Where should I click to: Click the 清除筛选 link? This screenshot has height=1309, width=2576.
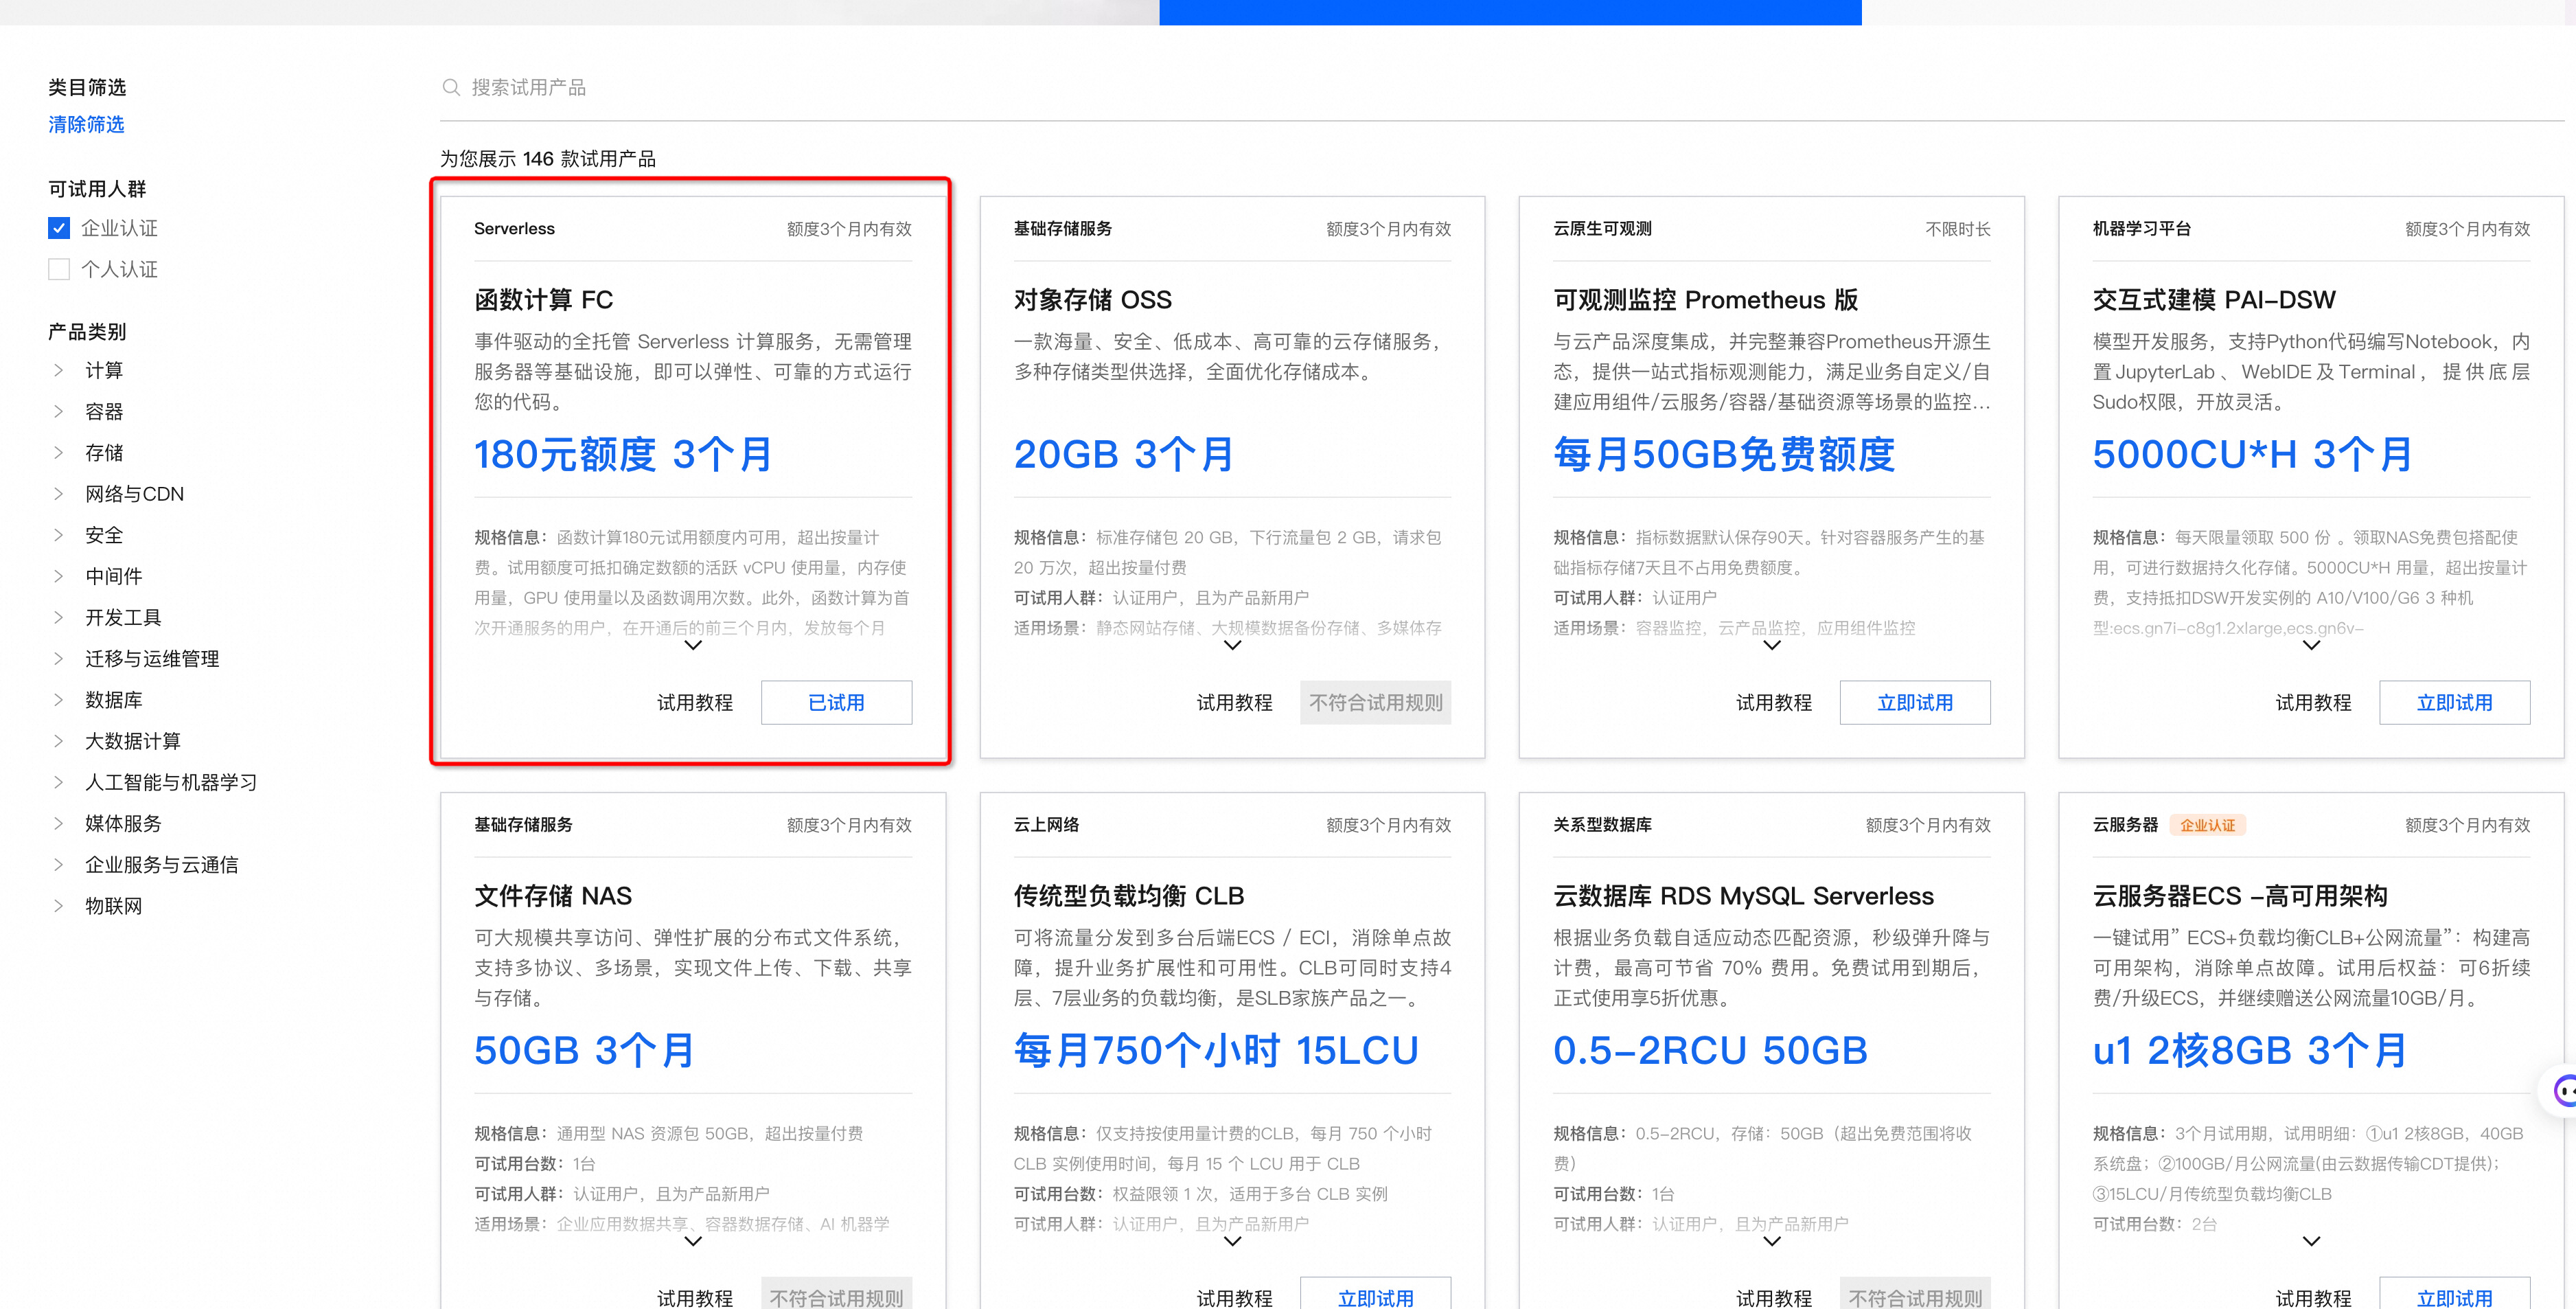(x=86, y=125)
